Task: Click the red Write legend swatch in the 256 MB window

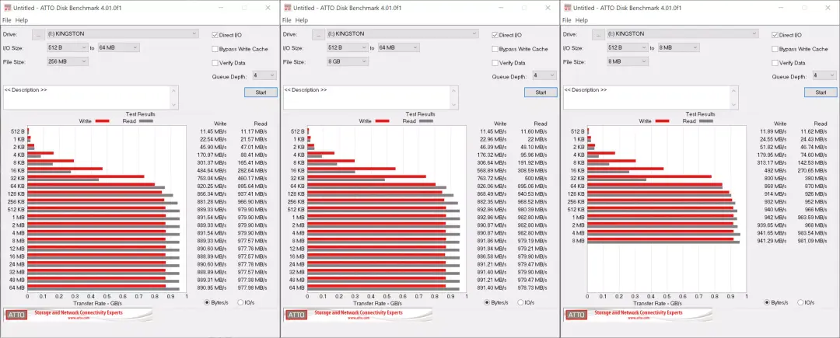Action: pos(103,121)
